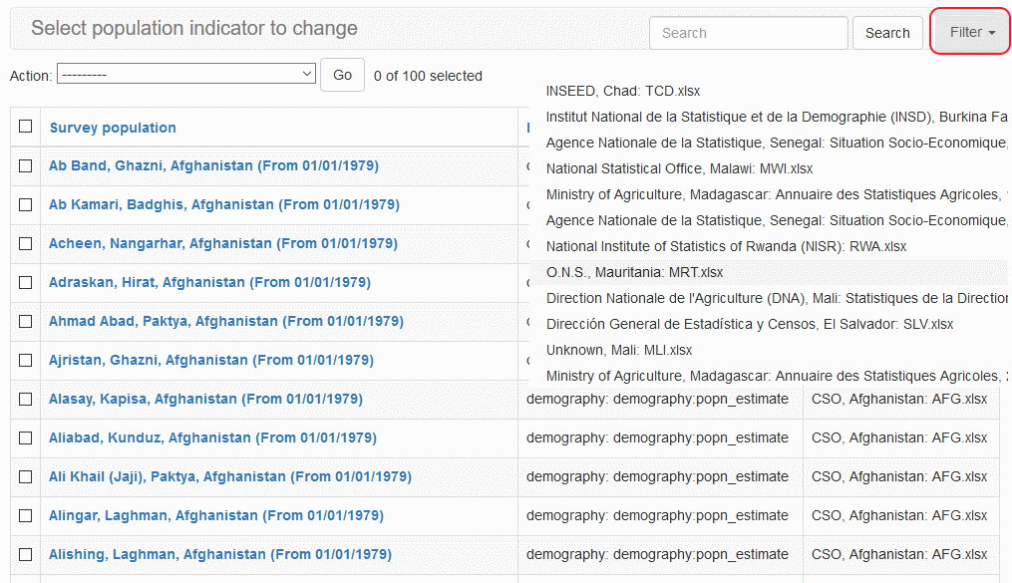This screenshot has height=583, width=1012.
Task: Open Ab Kamari, Badghis, Afghanistan link
Action: (224, 204)
